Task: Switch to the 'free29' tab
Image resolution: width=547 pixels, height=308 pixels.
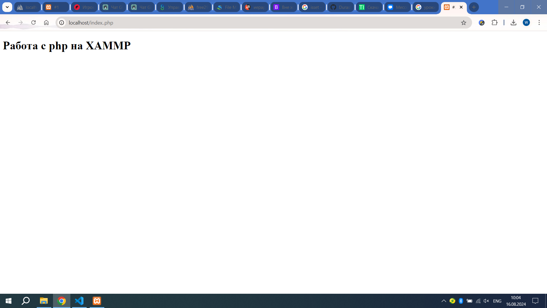Action: pyautogui.click(x=198, y=7)
